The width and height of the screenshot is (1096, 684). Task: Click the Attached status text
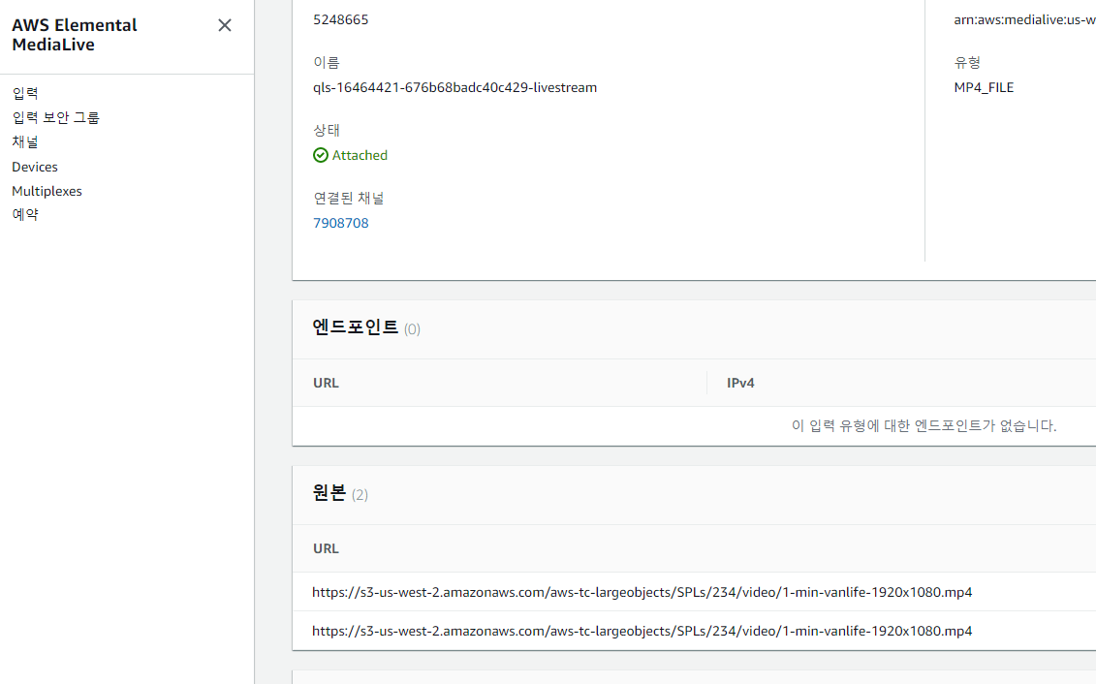point(360,155)
